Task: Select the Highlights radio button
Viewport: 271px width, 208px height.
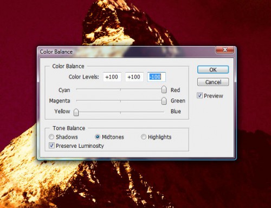Action: pyautogui.click(x=144, y=136)
